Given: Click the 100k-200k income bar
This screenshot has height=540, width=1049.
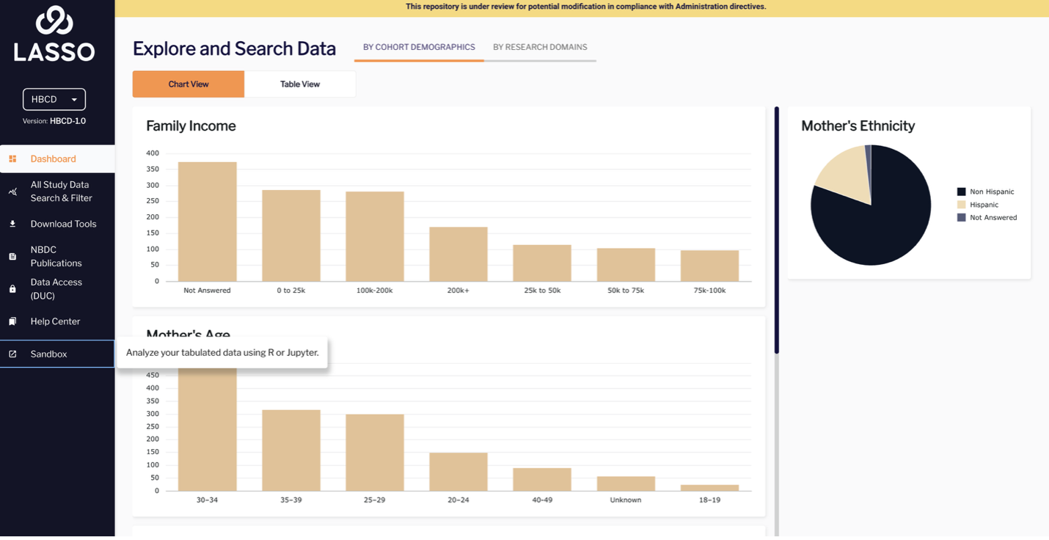Looking at the screenshot, I should click(x=375, y=236).
